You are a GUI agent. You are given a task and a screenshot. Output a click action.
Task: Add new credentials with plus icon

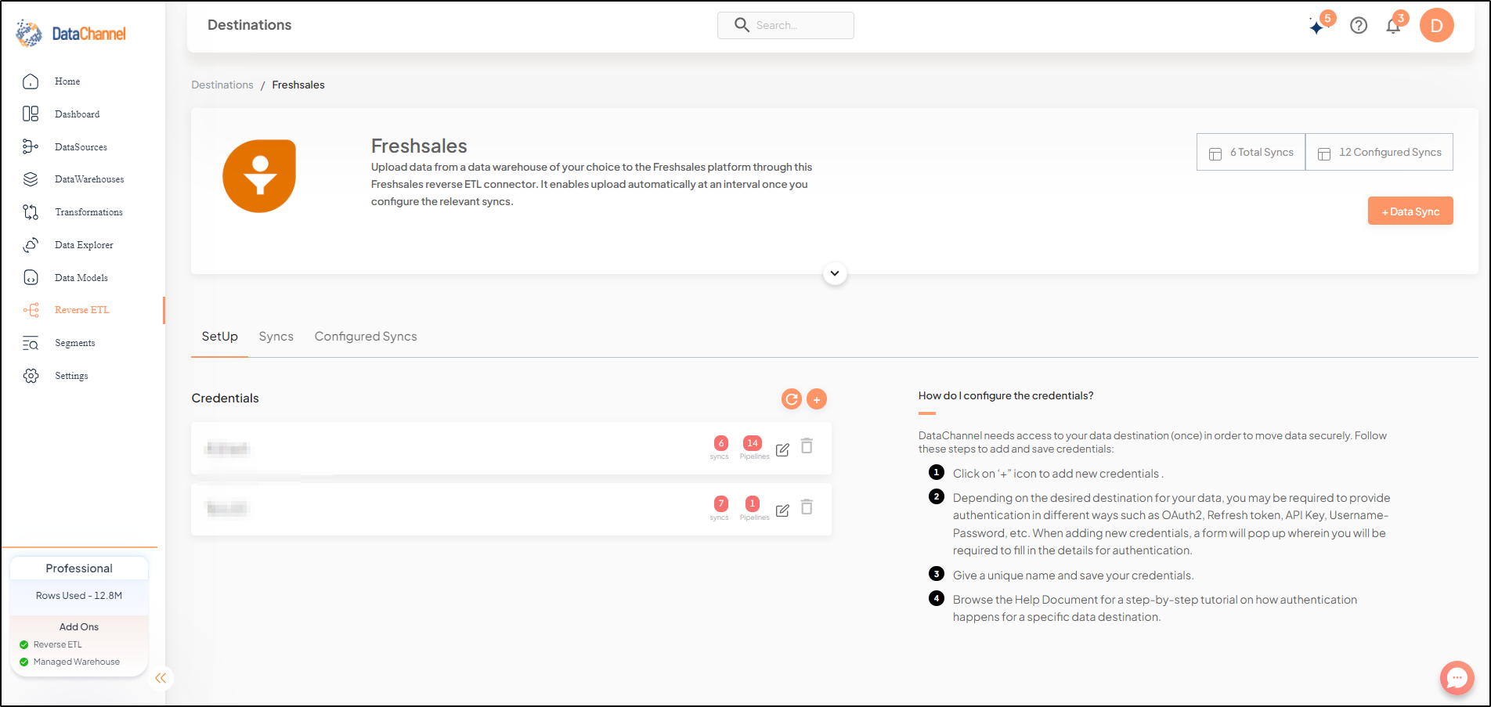(817, 399)
